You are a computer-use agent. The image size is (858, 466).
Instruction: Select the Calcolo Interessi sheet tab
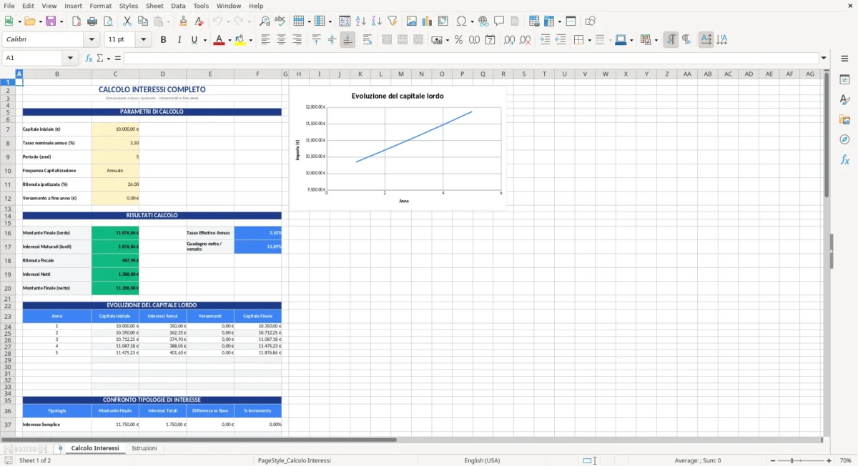pyautogui.click(x=95, y=448)
